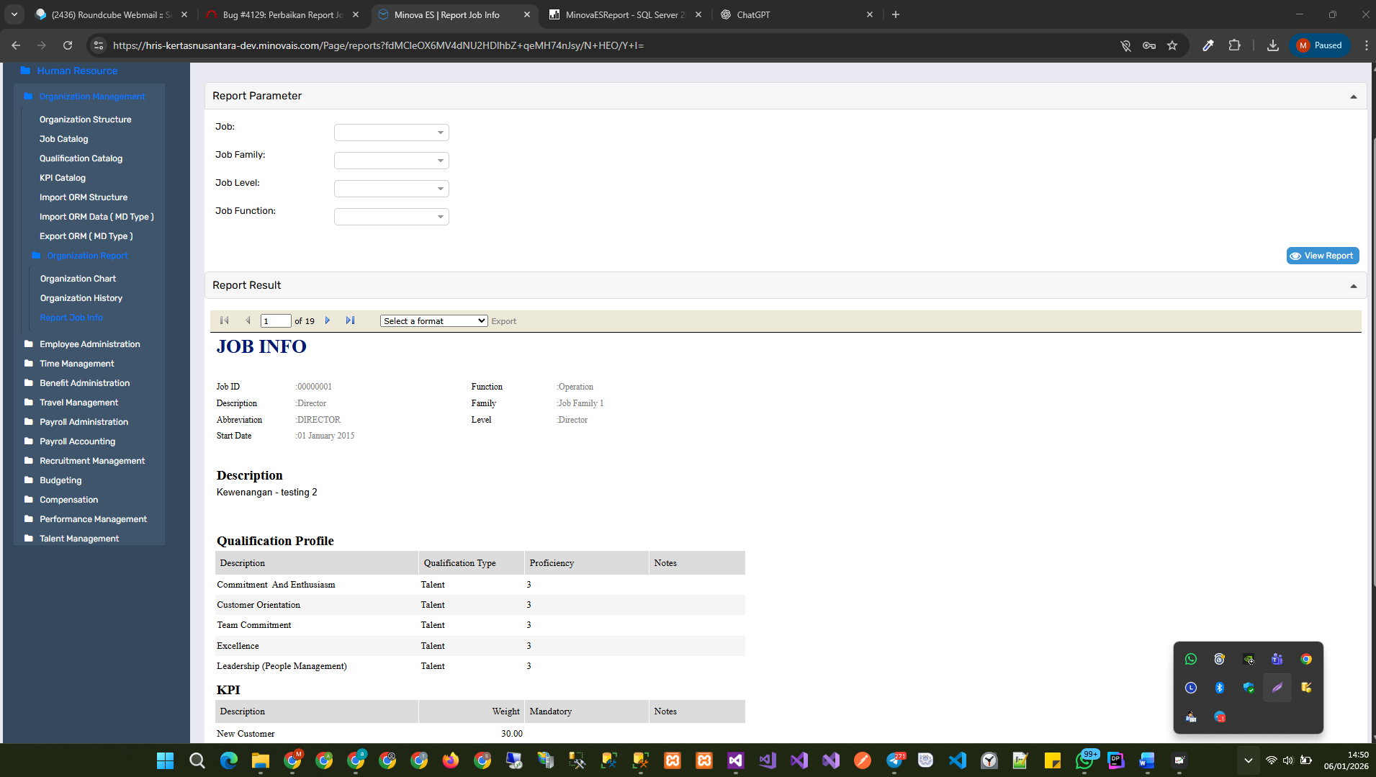This screenshot has height=777, width=1376.
Task: Jump to the last report page
Action: pyautogui.click(x=350, y=320)
